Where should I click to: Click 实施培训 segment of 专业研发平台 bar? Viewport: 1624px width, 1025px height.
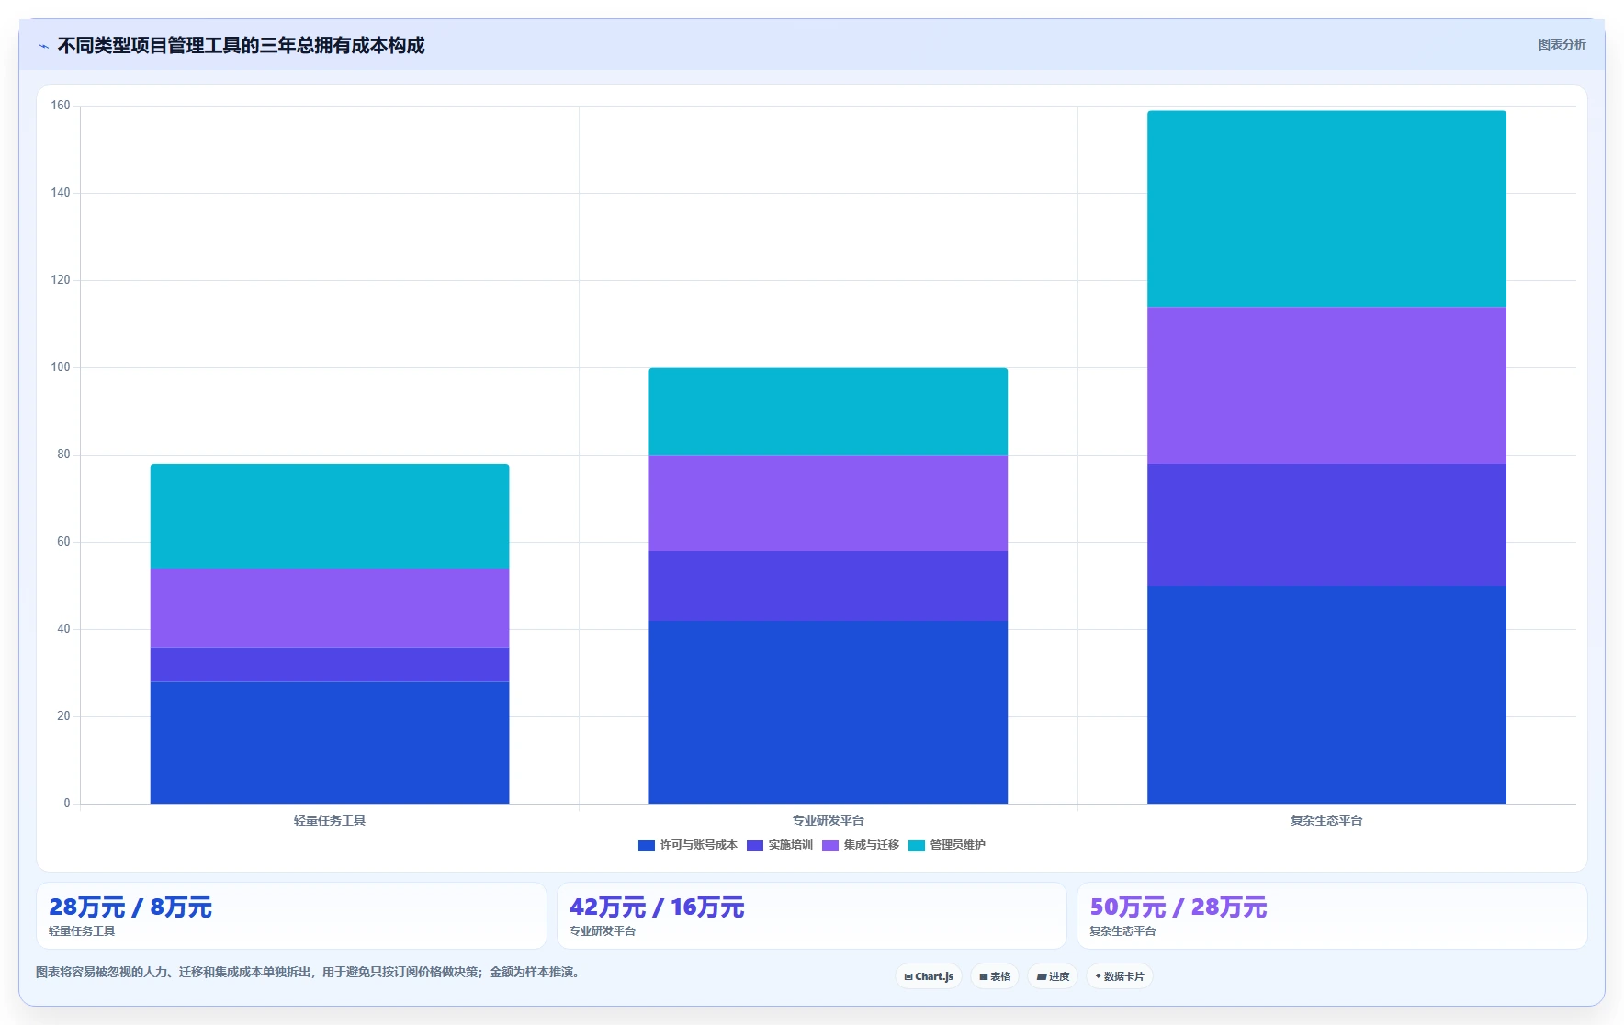pos(828,586)
